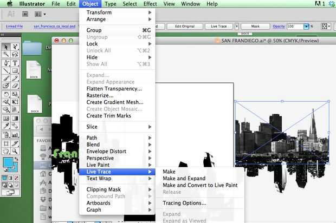Choose Rasterize menu item
The height and width of the screenshot is (223, 336).
[117, 95]
